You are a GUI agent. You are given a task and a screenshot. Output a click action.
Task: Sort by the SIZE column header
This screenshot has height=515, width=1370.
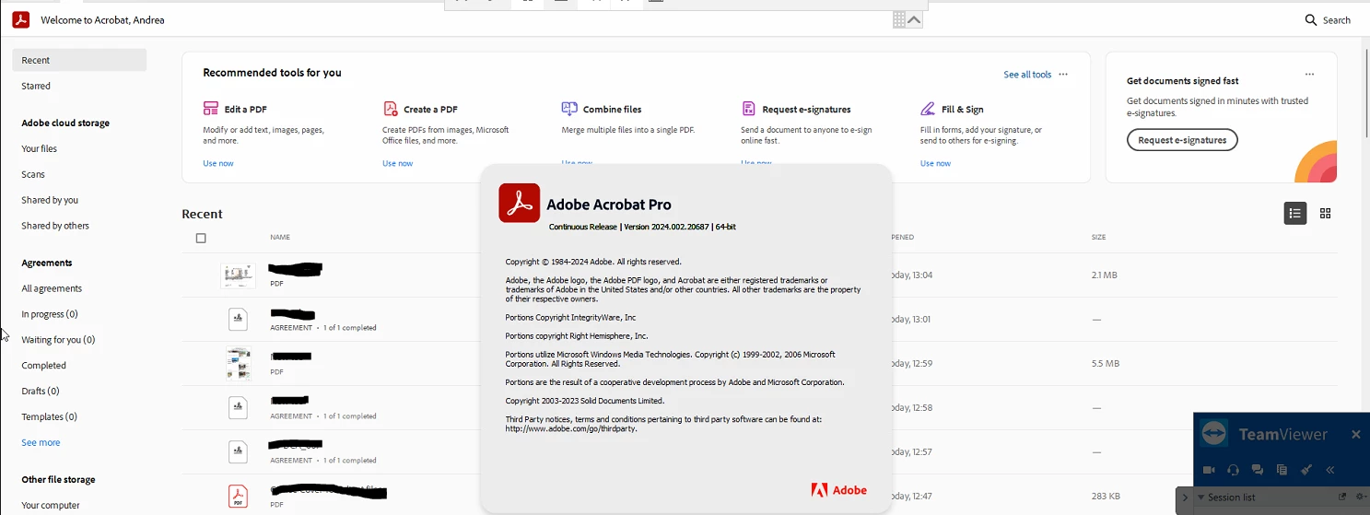coord(1099,238)
